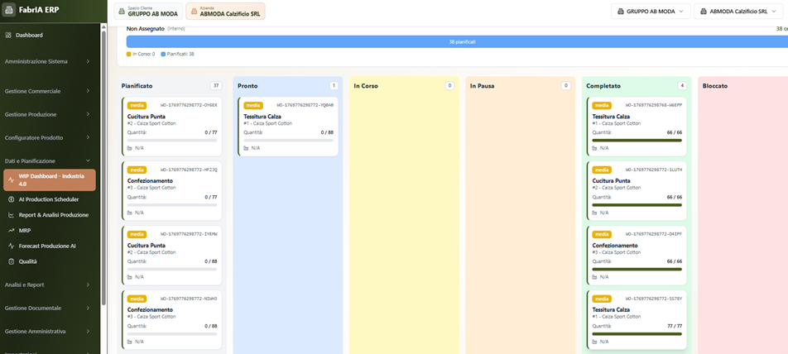Open the MRP page
The height and width of the screenshot is (354, 788).
coord(50,231)
